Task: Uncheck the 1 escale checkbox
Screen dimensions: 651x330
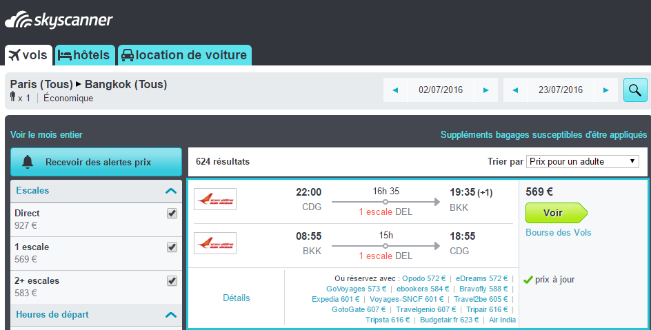Action: pyautogui.click(x=172, y=247)
